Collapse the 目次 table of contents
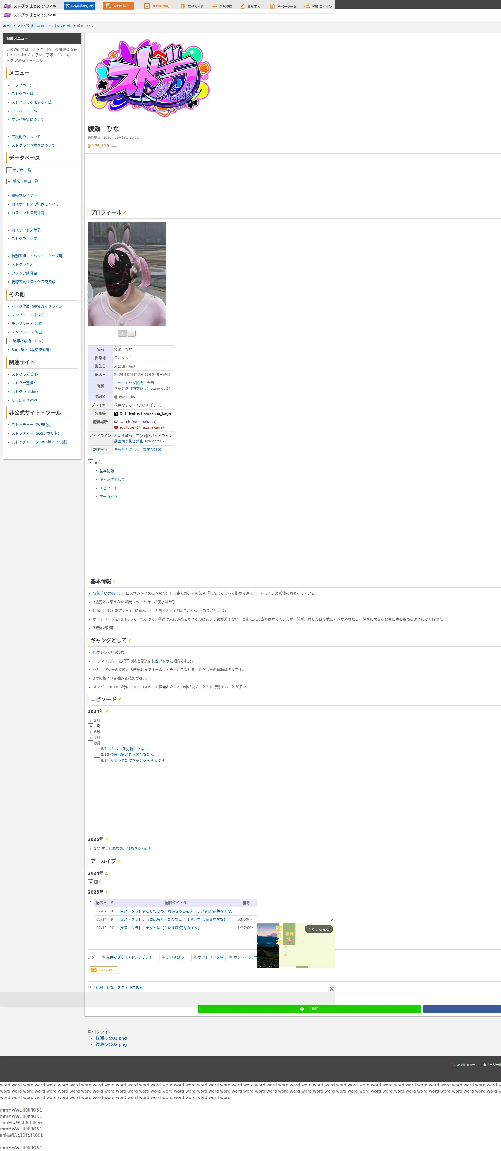The width and height of the screenshot is (501, 1151). (91, 462)
